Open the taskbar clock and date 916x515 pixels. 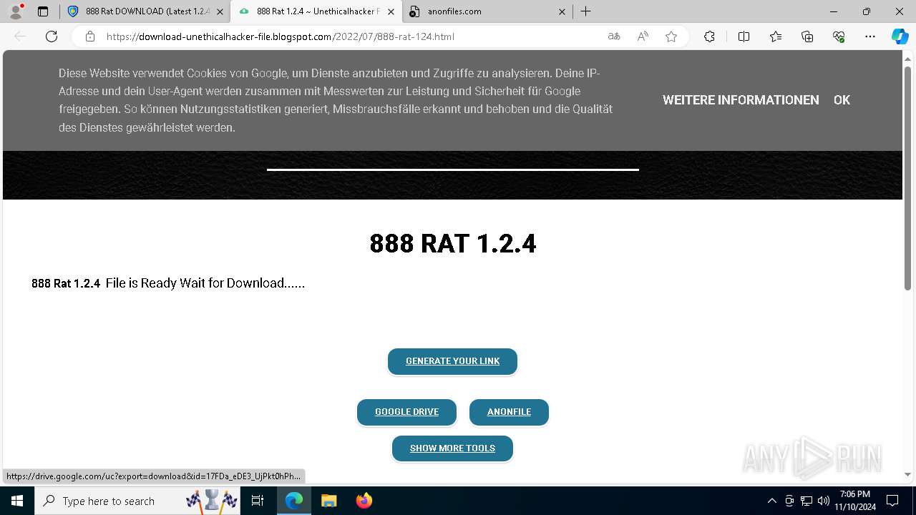coord(855,501)
